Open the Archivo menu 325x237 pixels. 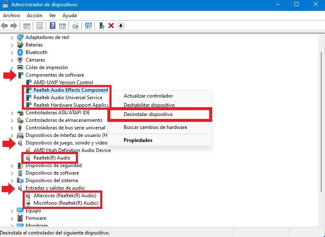tap(12, 15)
